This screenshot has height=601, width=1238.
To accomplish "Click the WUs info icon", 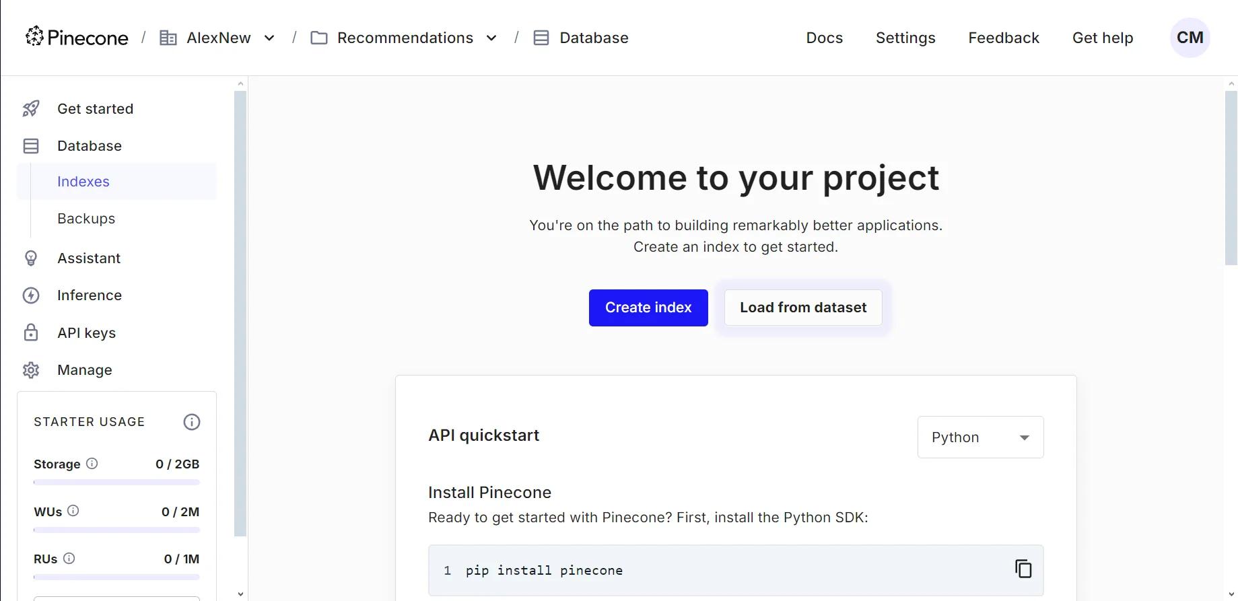I will 73,511.
